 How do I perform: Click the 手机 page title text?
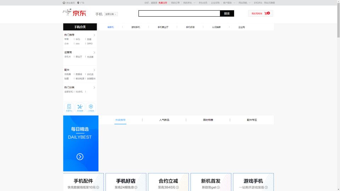[x=99, y=14]
